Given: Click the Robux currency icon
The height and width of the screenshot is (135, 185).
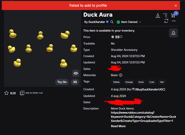Looking at the screenshot, I should pos(113,37).
